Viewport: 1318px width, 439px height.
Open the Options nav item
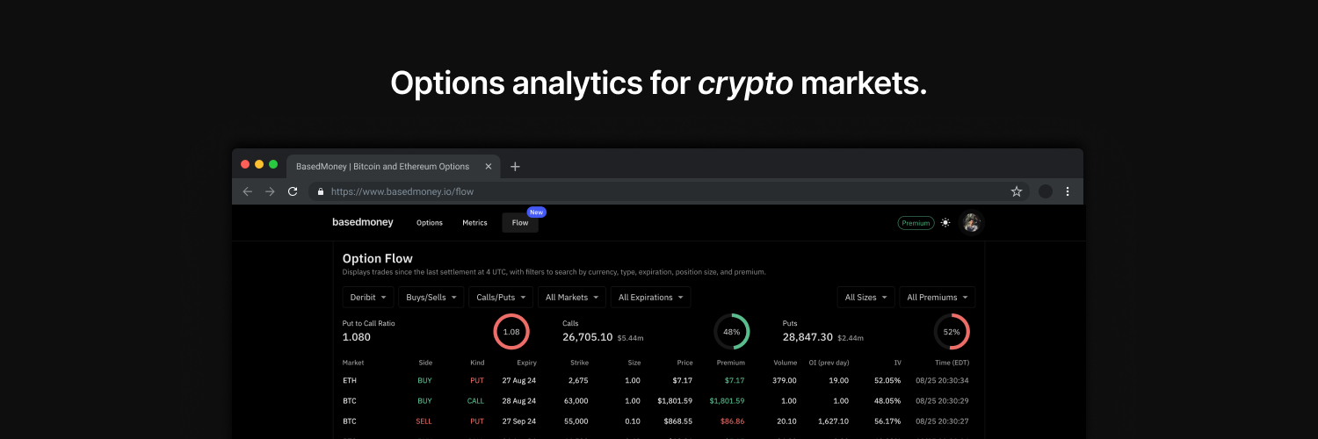430,223
